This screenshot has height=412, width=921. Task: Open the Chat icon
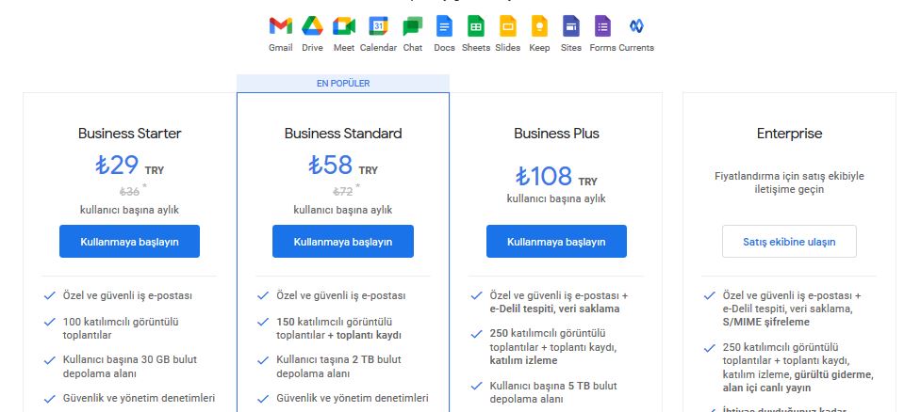point(412,26)
